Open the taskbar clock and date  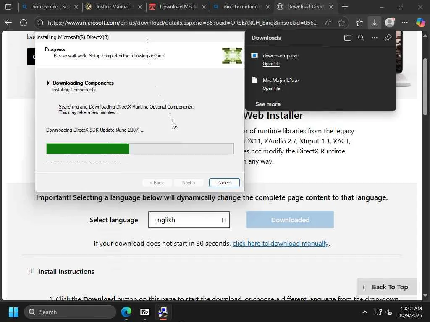(411, 312)
